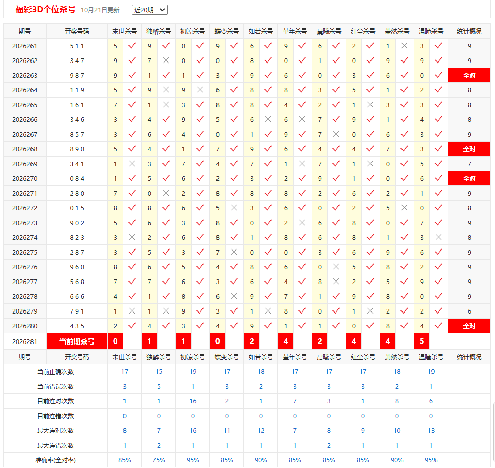Open the 近20期 period dropdown
The width and height of the screenshot is (495, 468).
(x=149, y=10)
